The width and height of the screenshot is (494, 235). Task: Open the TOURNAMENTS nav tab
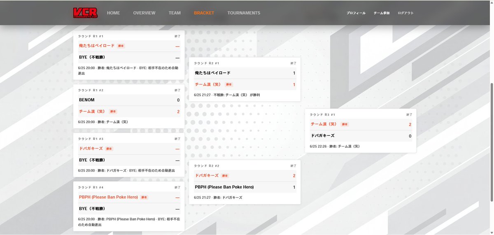click(x=244, y=13)
